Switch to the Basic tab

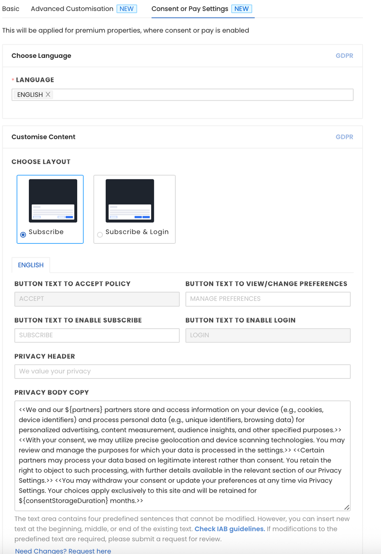11,8
